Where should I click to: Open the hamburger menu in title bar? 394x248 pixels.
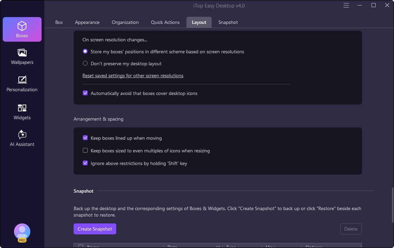tap(346, 5)
